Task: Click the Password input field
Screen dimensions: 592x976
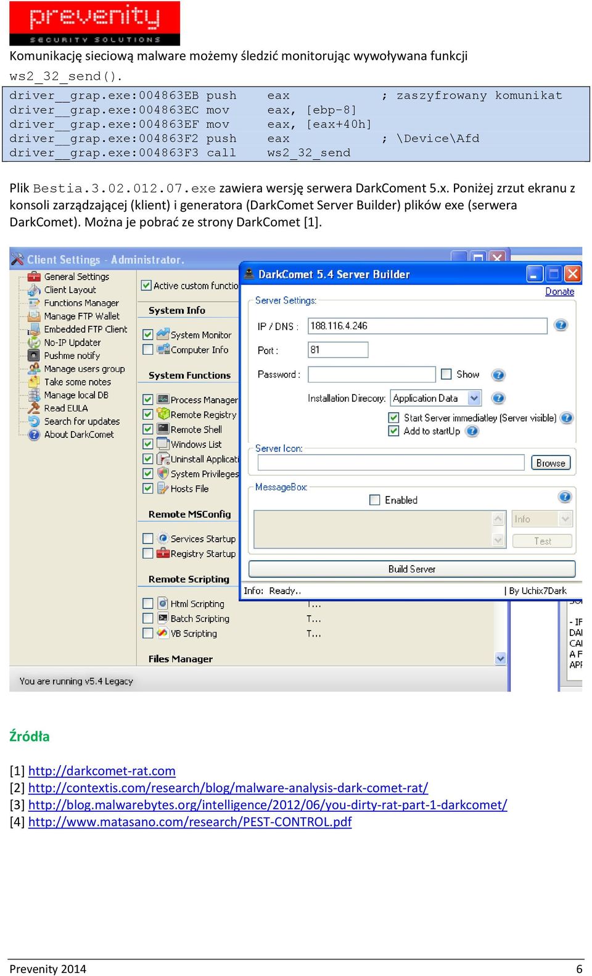Action: 372,374
